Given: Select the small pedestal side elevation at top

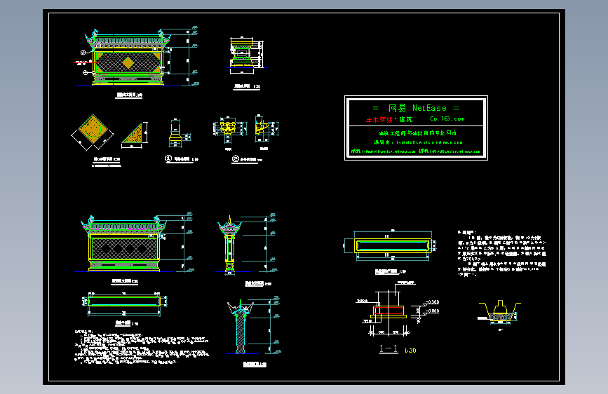Looking at the screenshot, I should tap(243, 54).
